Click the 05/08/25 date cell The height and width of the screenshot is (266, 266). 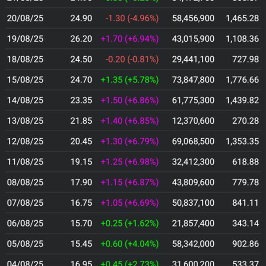click(x=25, y=244)
